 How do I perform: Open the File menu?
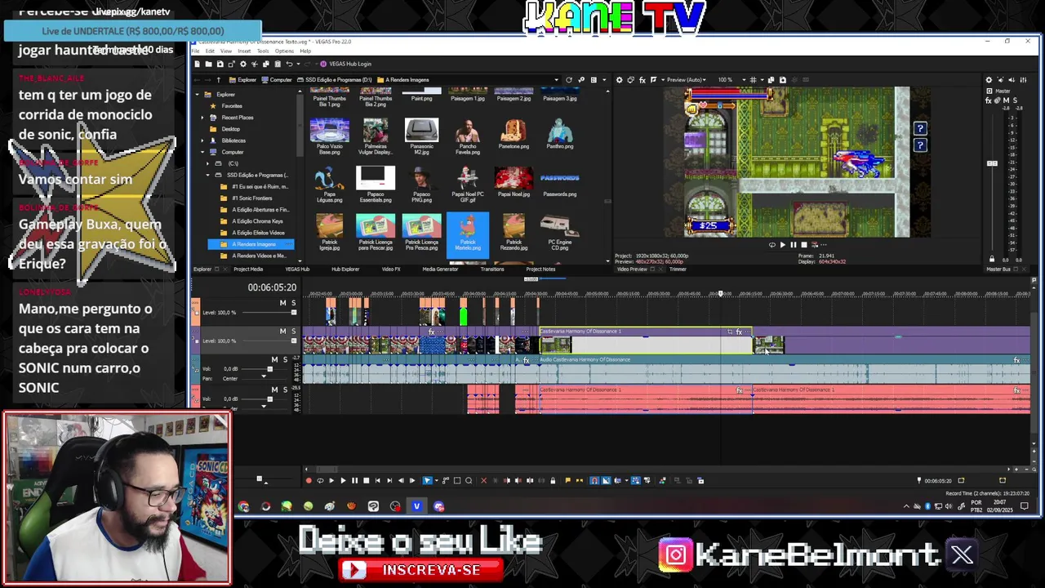coord(195,51)
